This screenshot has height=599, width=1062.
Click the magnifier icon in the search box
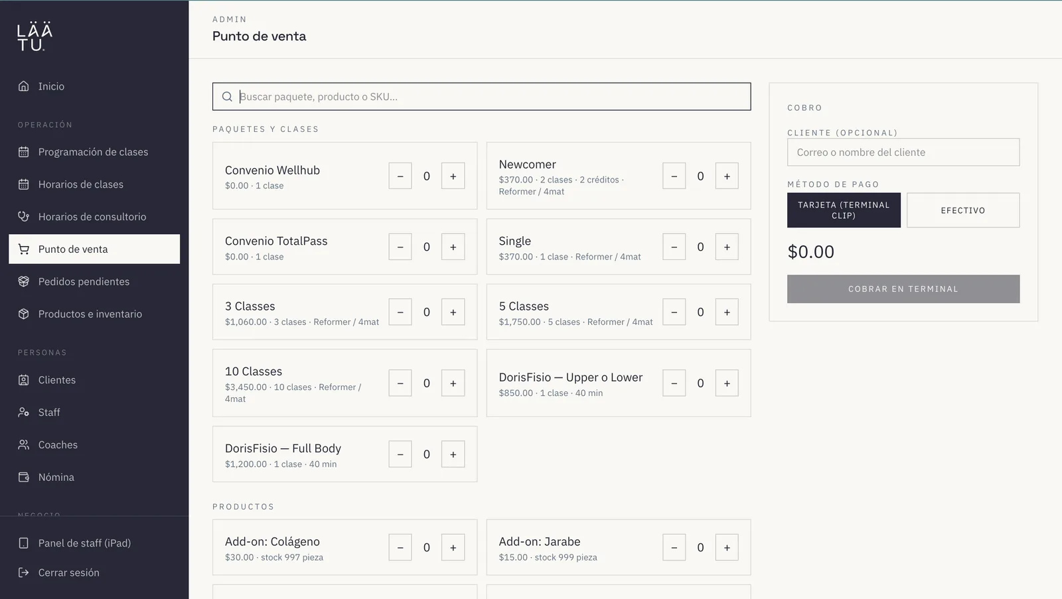227,97
